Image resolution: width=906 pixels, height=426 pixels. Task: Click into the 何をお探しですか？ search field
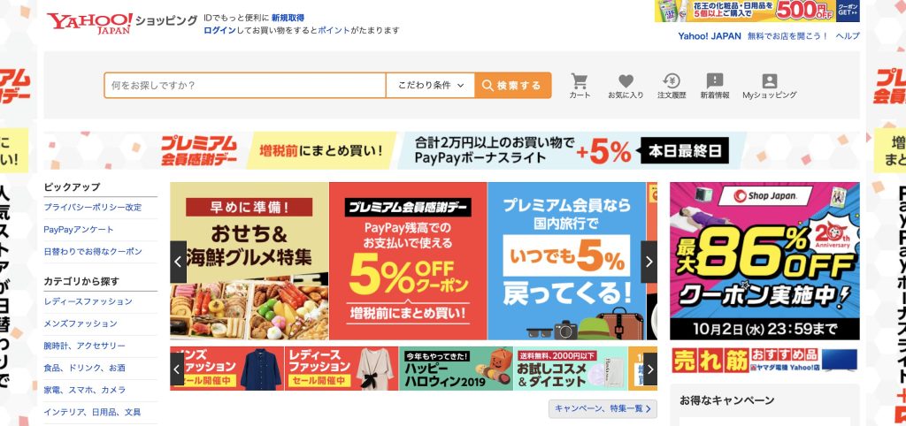[245, 86]
